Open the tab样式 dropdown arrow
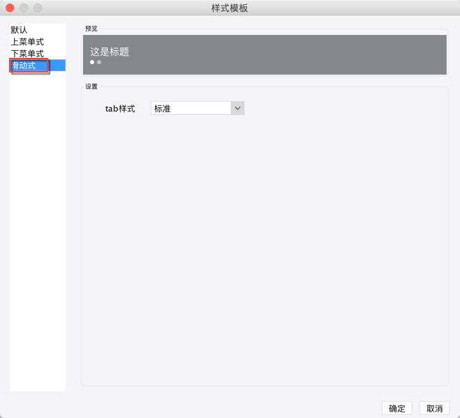The height and width of the screenshot is (418, 460). pos(238,108)
